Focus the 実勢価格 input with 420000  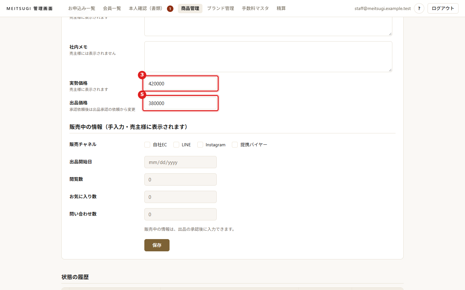pyautogui.click(x=181, y=83)
